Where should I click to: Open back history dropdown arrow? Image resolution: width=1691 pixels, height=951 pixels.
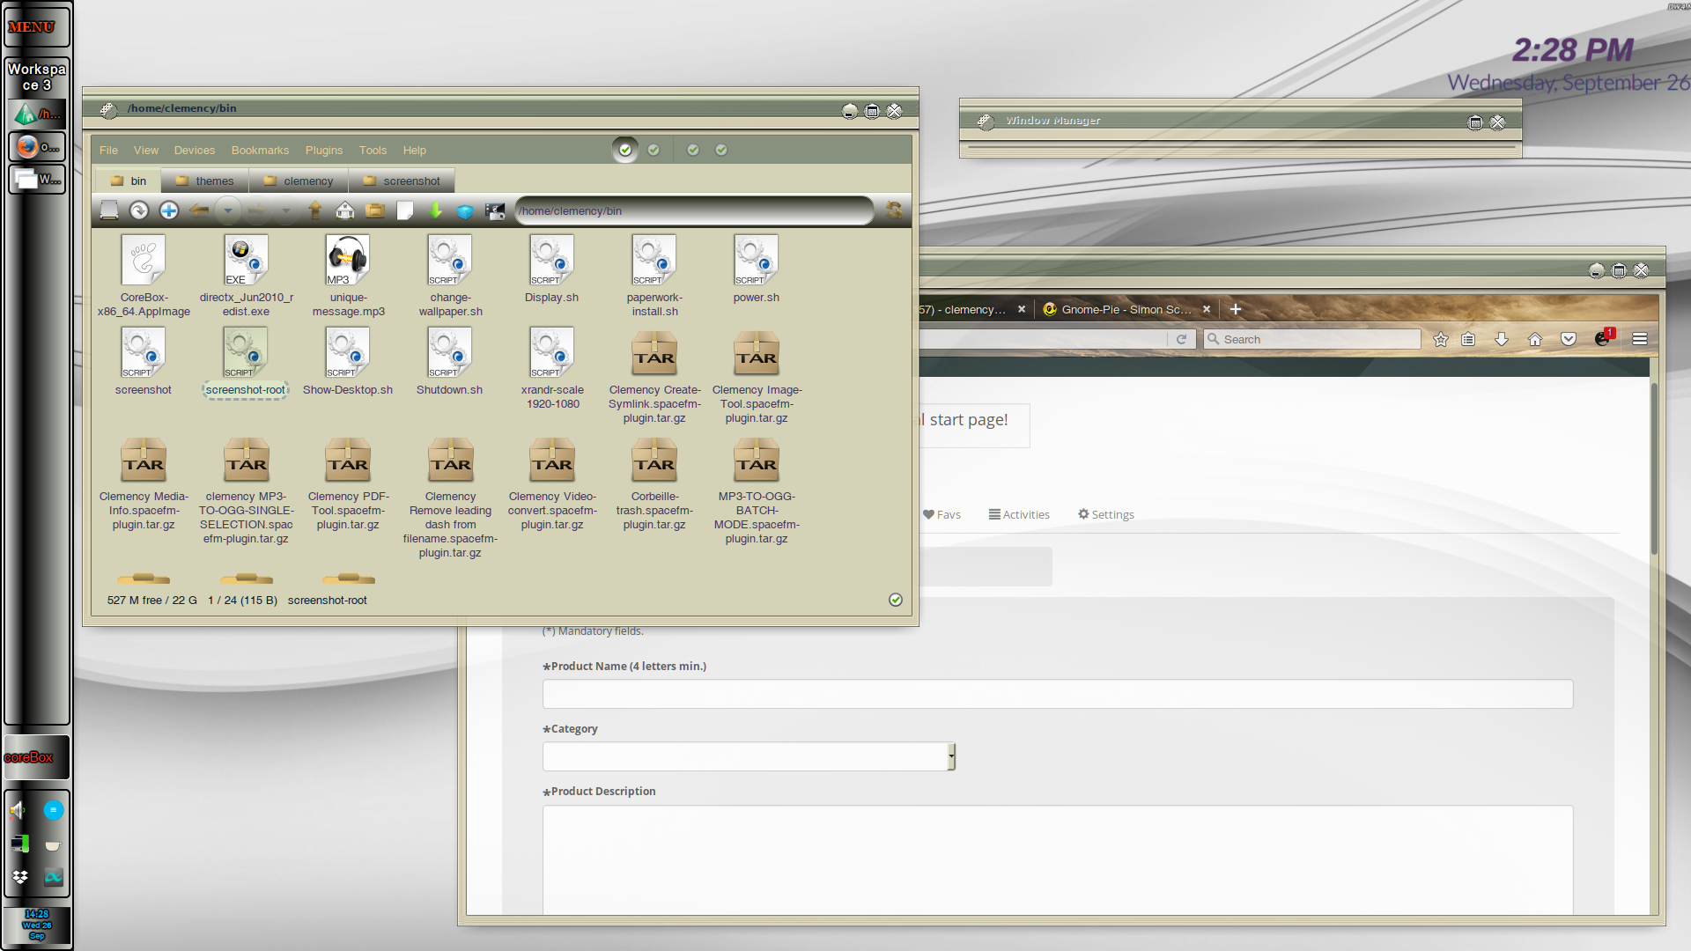pyautogui.click(x=227, y=210)
